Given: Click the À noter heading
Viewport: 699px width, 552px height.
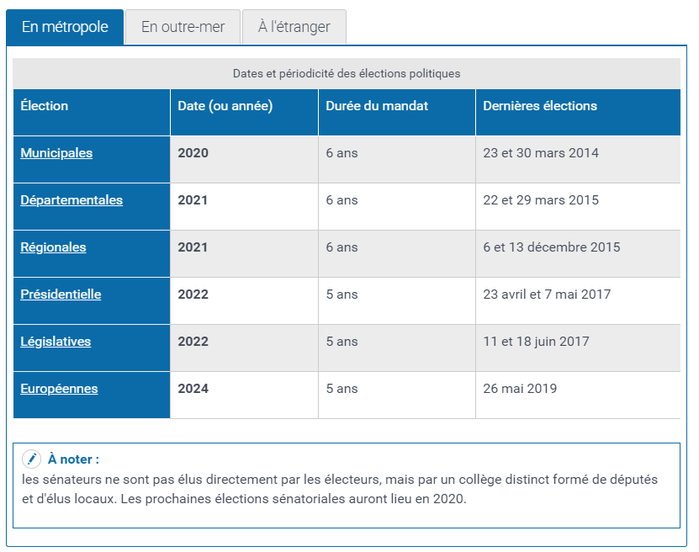Looking at the screenshot, I should coord(73,459).
